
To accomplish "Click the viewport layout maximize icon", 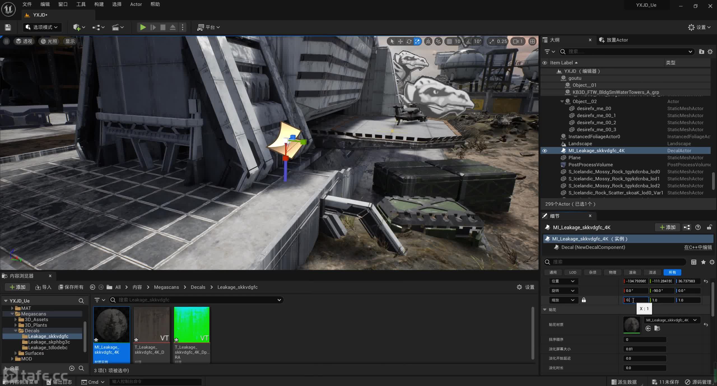I will [x=532, y=41].
